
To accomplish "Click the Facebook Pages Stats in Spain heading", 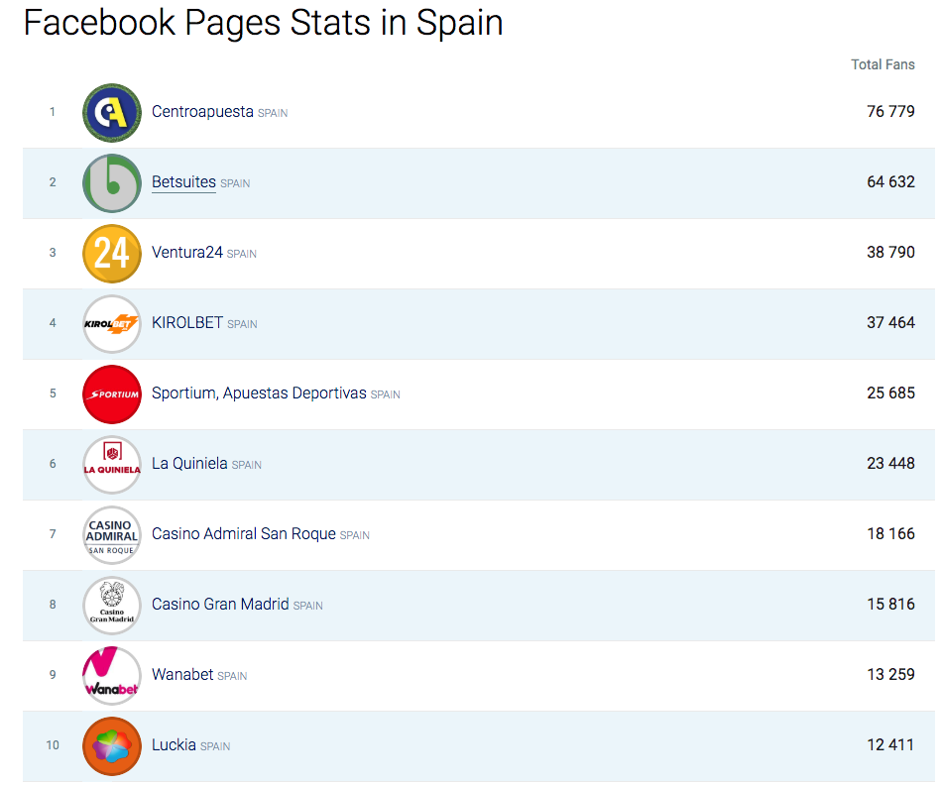I will pos(263,23).
